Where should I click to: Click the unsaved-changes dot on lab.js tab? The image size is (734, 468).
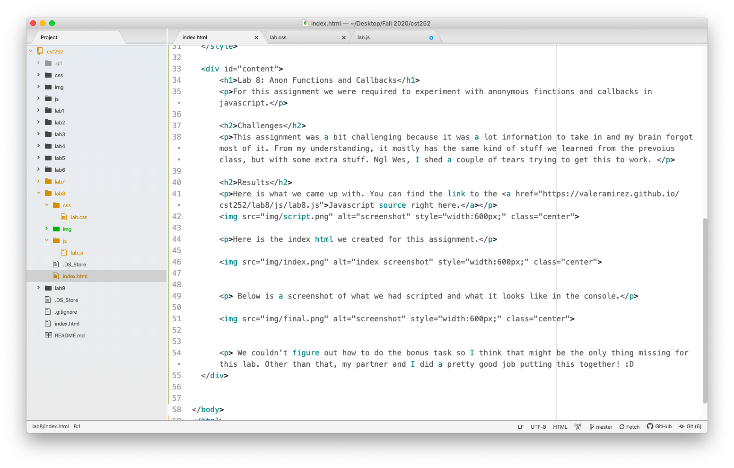pyautogui.click(x=431, y=37)
